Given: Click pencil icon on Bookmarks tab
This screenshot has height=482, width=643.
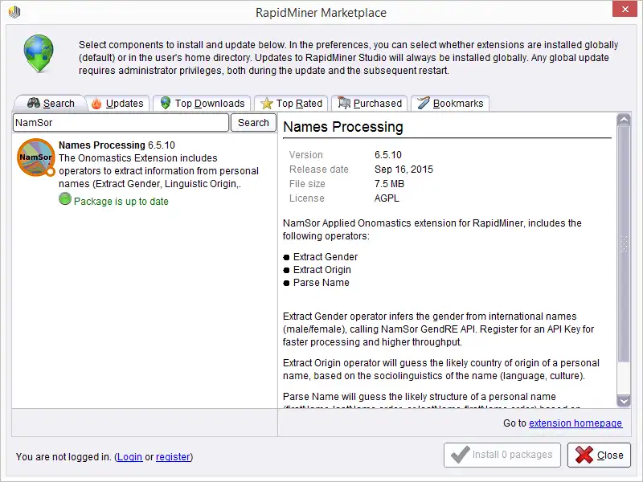Looking at the screenshot, I should point(424,103).
